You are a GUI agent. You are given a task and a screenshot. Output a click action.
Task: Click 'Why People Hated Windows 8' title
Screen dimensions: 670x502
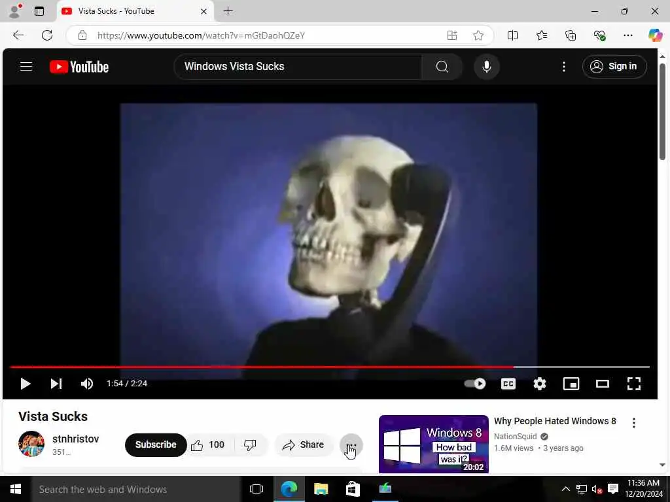555,421
